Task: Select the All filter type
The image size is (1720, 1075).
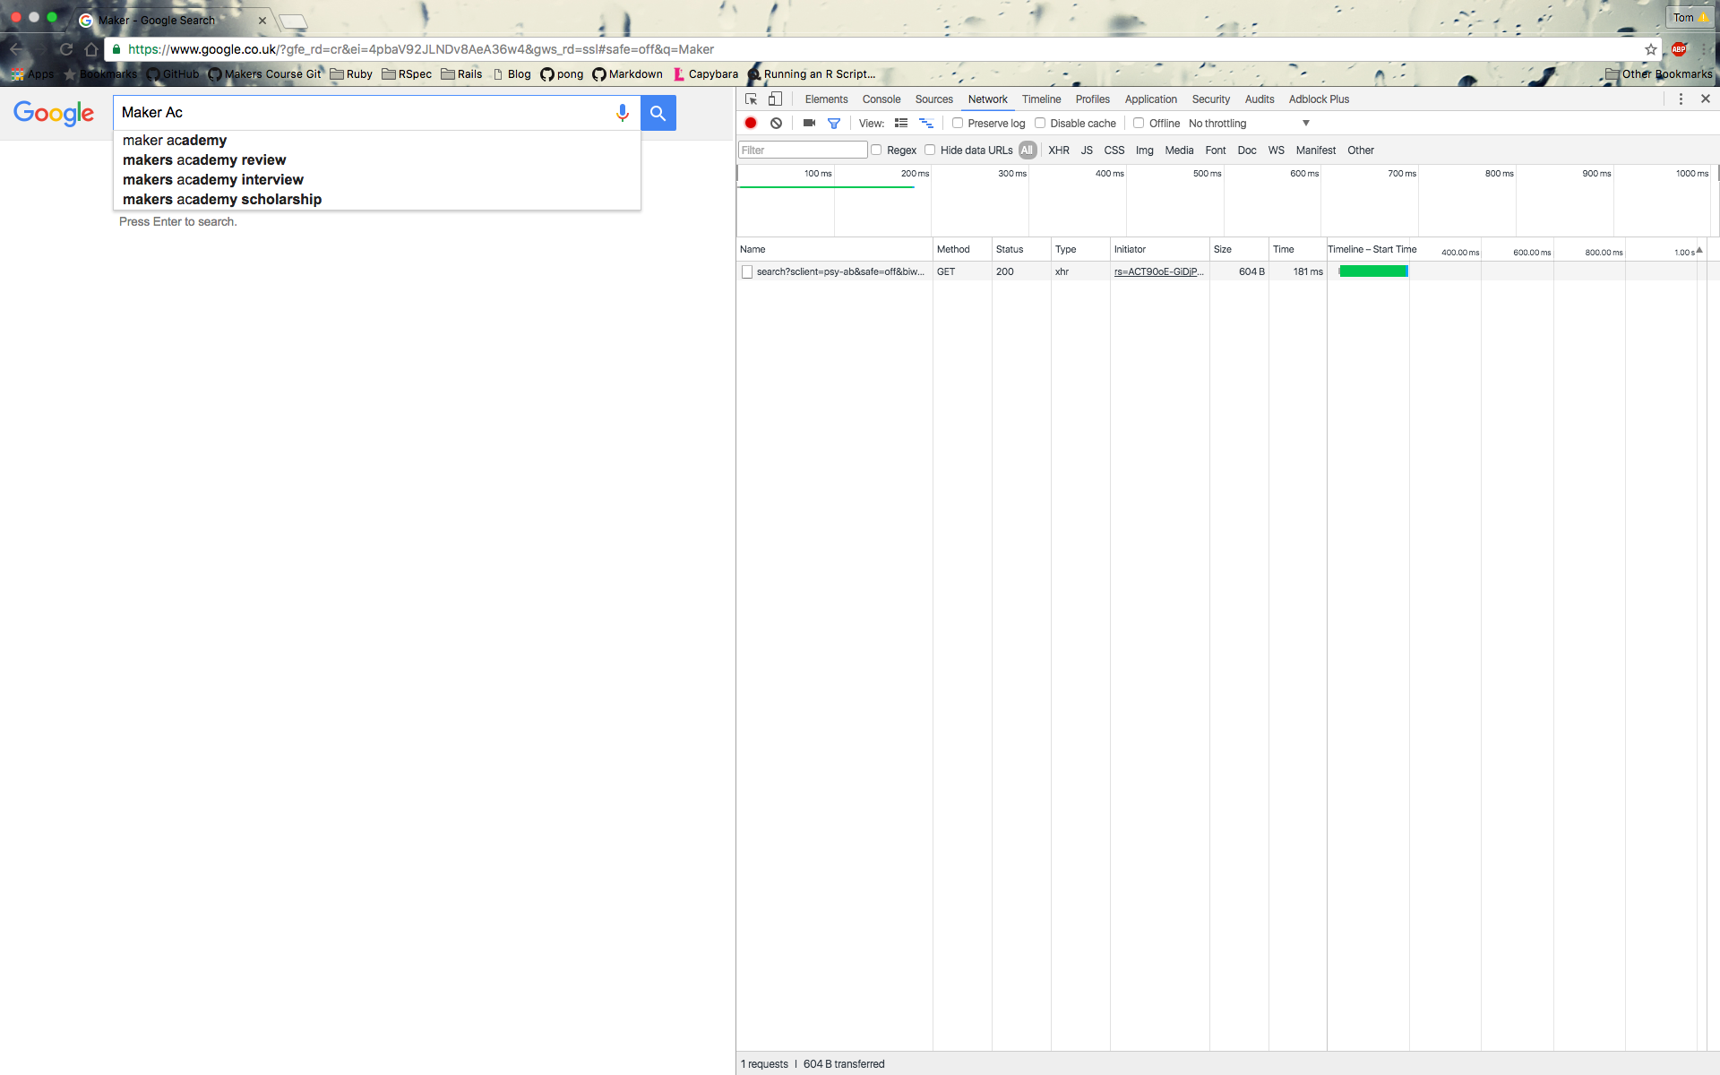Action: click(1028, 150)
